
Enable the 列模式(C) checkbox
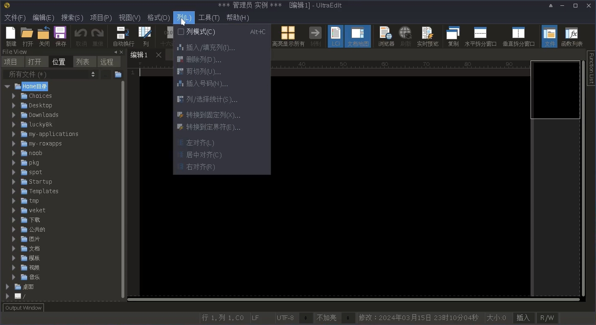[181, 32]
